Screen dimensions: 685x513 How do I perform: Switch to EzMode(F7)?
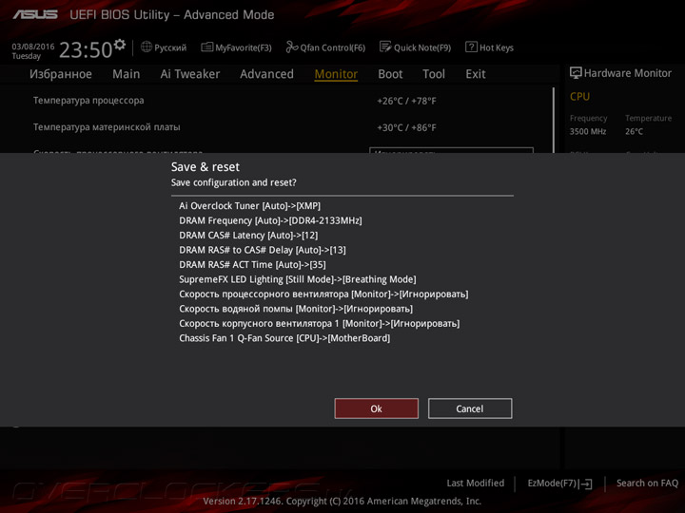coord(559,484)
